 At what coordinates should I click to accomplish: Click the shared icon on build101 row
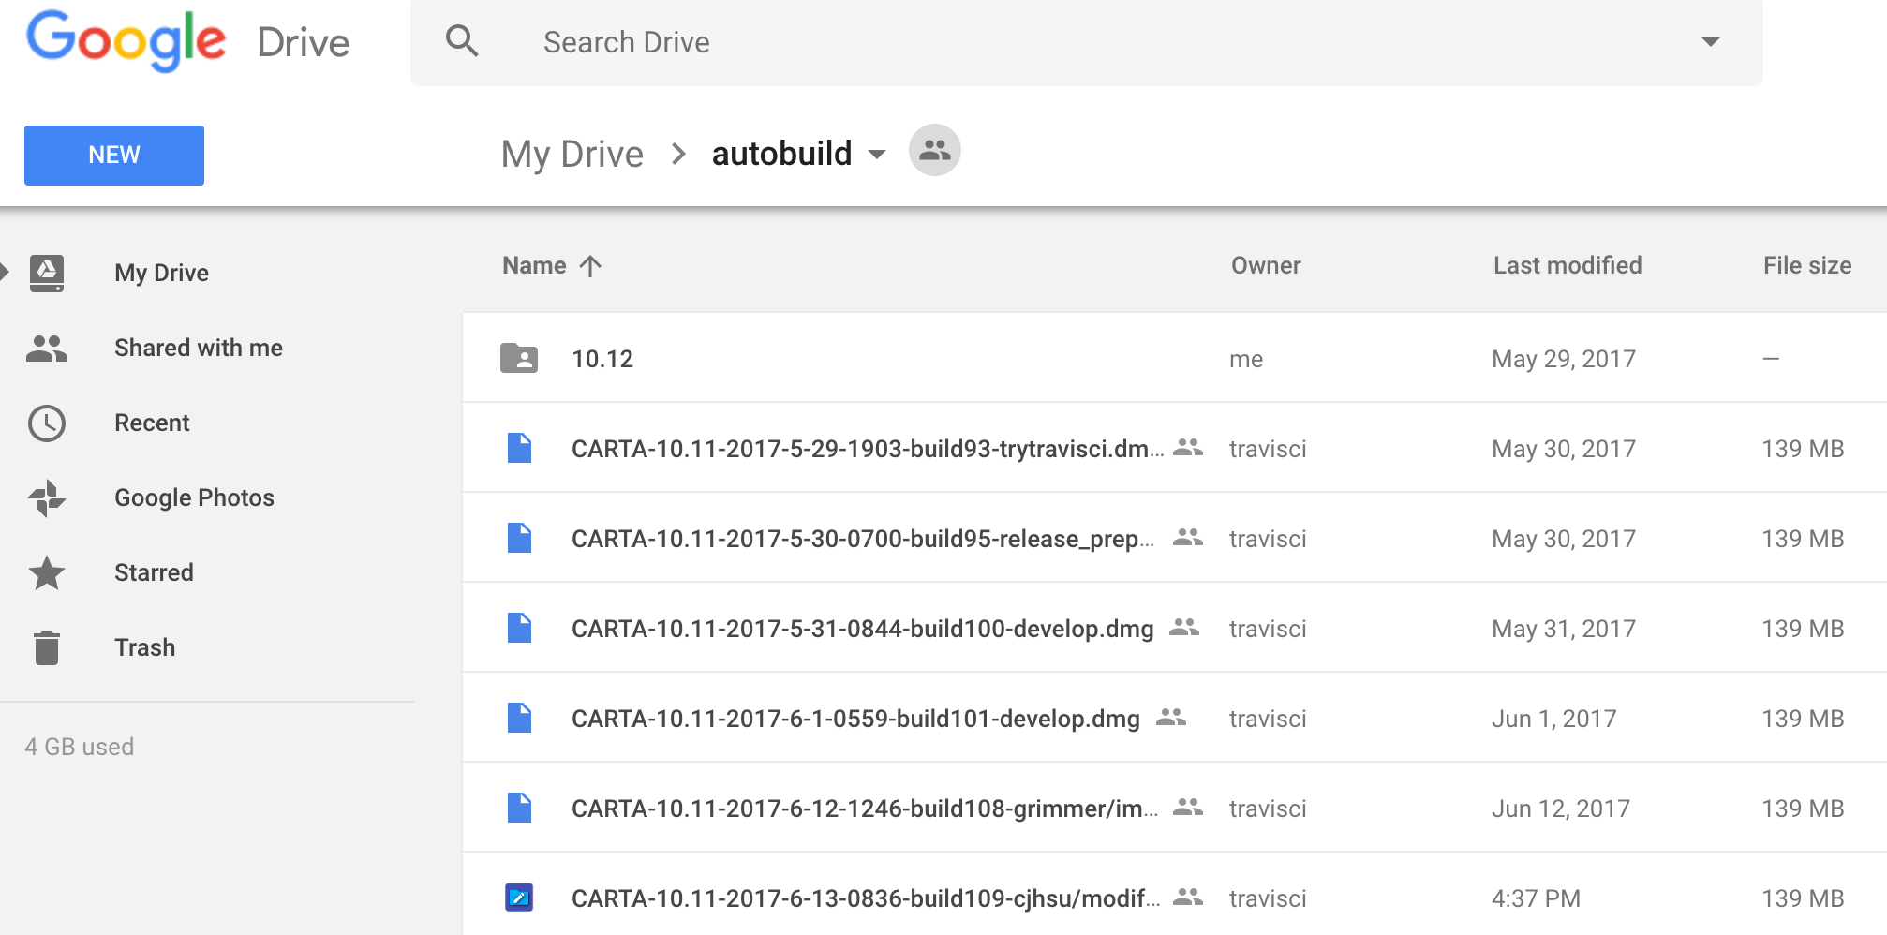click(1171, 717)
